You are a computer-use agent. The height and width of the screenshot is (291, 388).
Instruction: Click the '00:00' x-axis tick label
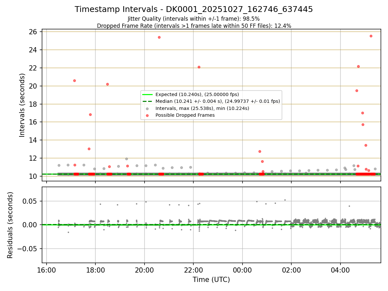pyautogui.click(x=242, y=270)
